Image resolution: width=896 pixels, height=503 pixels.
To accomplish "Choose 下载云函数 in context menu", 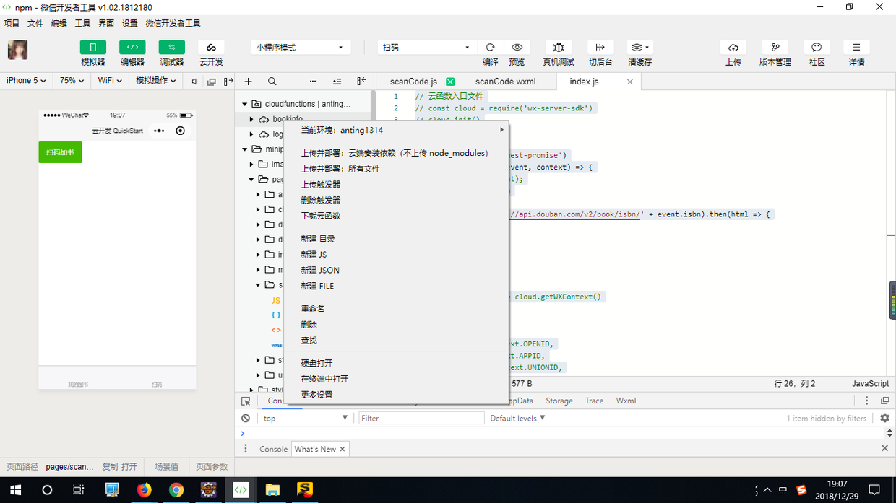I will tap(396, 216).
